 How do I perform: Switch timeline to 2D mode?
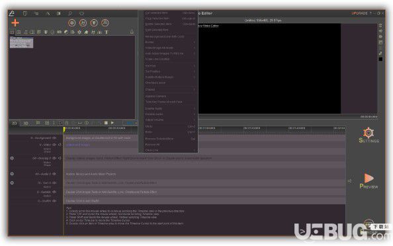[14, 123]
